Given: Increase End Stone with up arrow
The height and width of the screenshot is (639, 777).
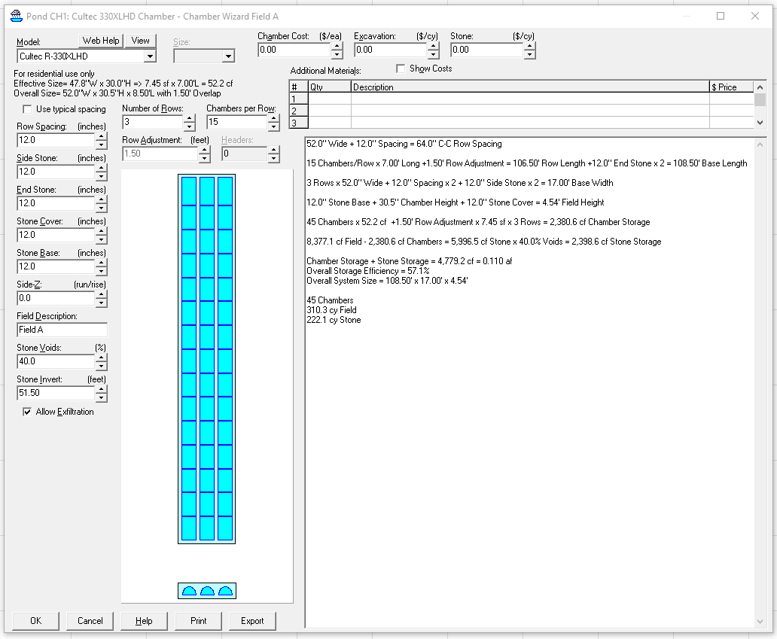Looking at the screenshot, I should point(101,200).
